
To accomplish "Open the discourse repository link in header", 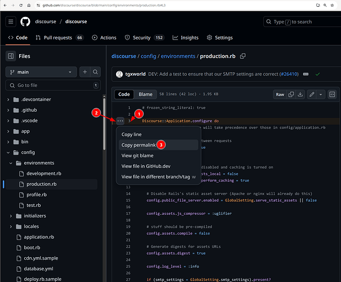I will (76, 21).
